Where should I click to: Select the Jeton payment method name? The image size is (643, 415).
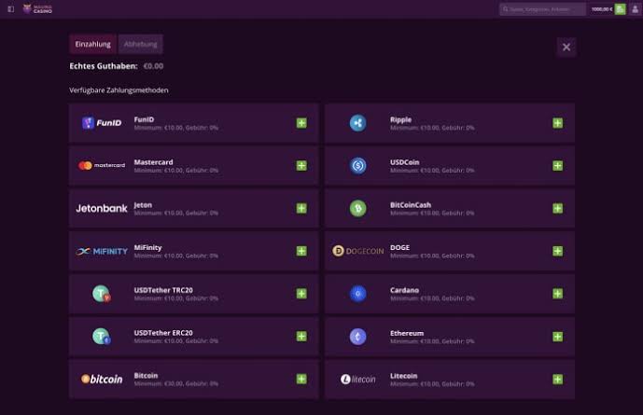pyautogui.click(x=143, y=205)
